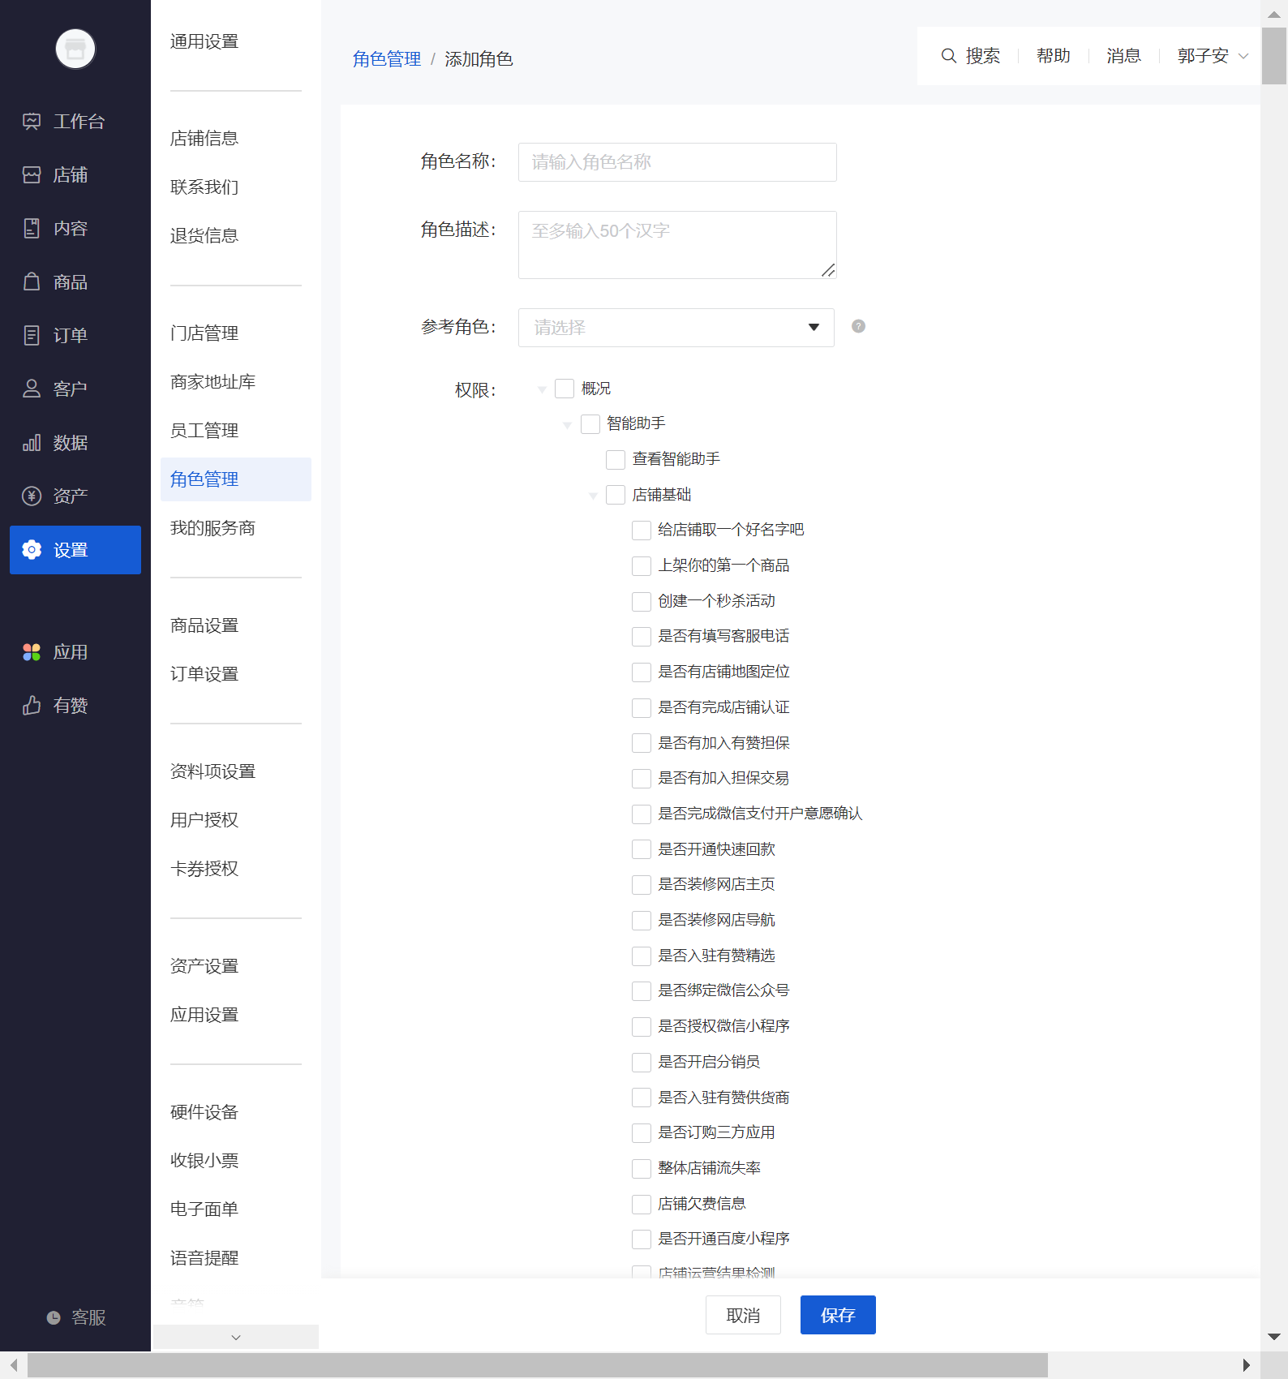Click the search magnifier icon
The image size is (1288, 1379).
(948, 56)
